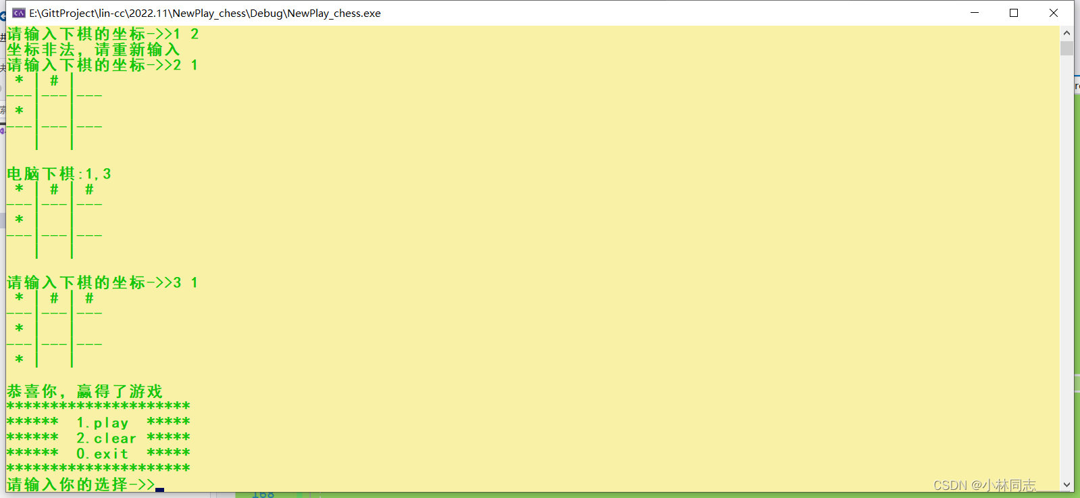Click the '恭喜你, 赢得了游戏' message
This screenshot has height=498, width=1080.
pos(85,391)
